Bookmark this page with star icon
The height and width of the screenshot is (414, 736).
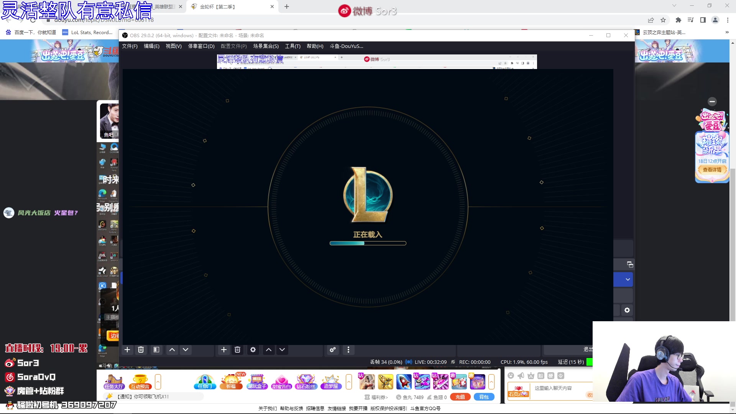(x=663, y=20)
